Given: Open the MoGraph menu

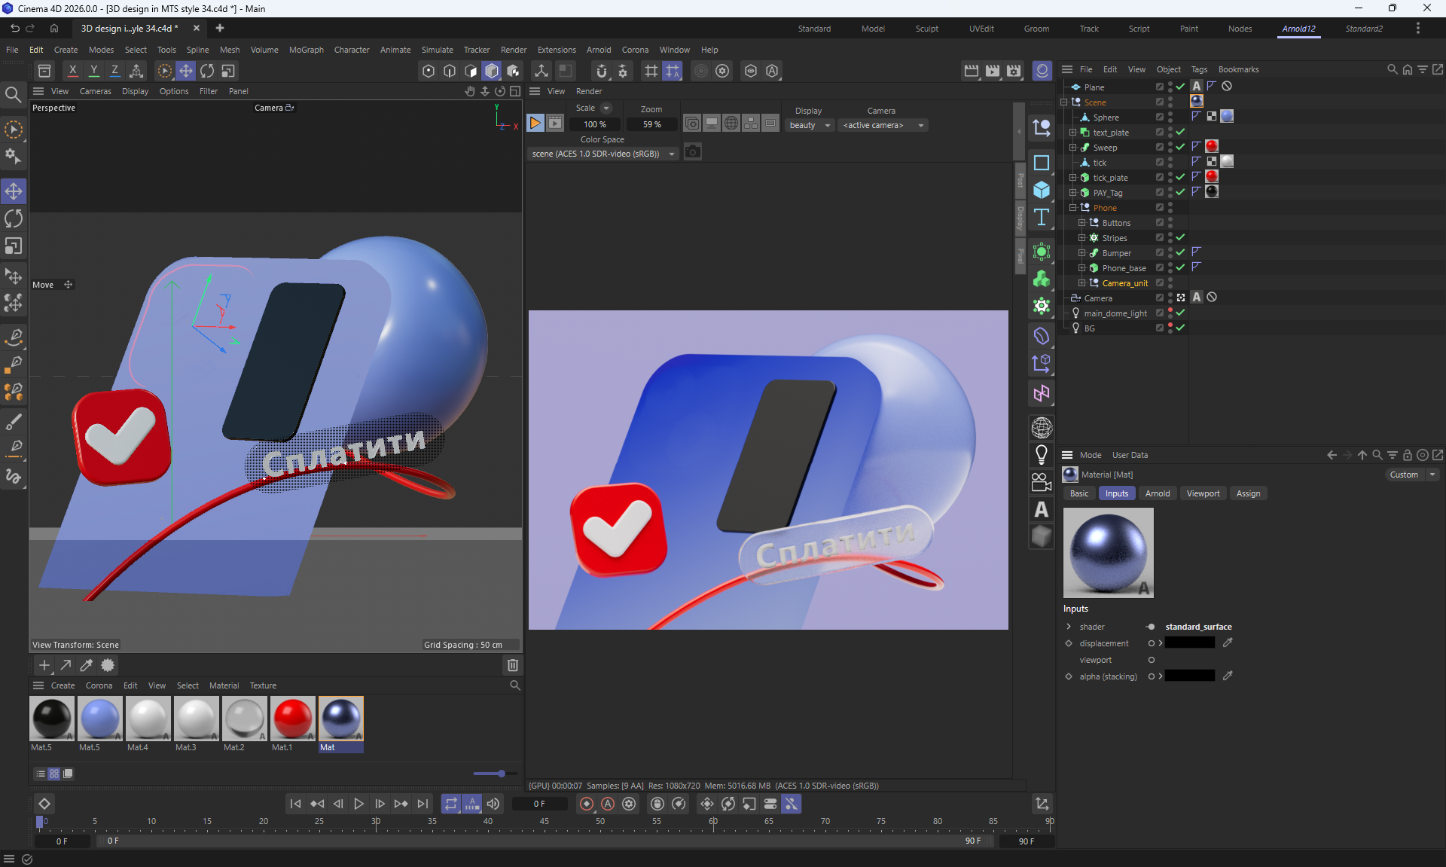Looking at the screenshot, I should (306, 50).
